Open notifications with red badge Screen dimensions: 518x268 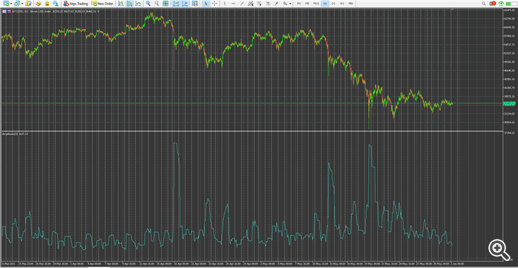point(492,3)
